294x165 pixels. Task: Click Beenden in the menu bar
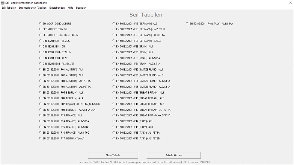pos(81,8)
